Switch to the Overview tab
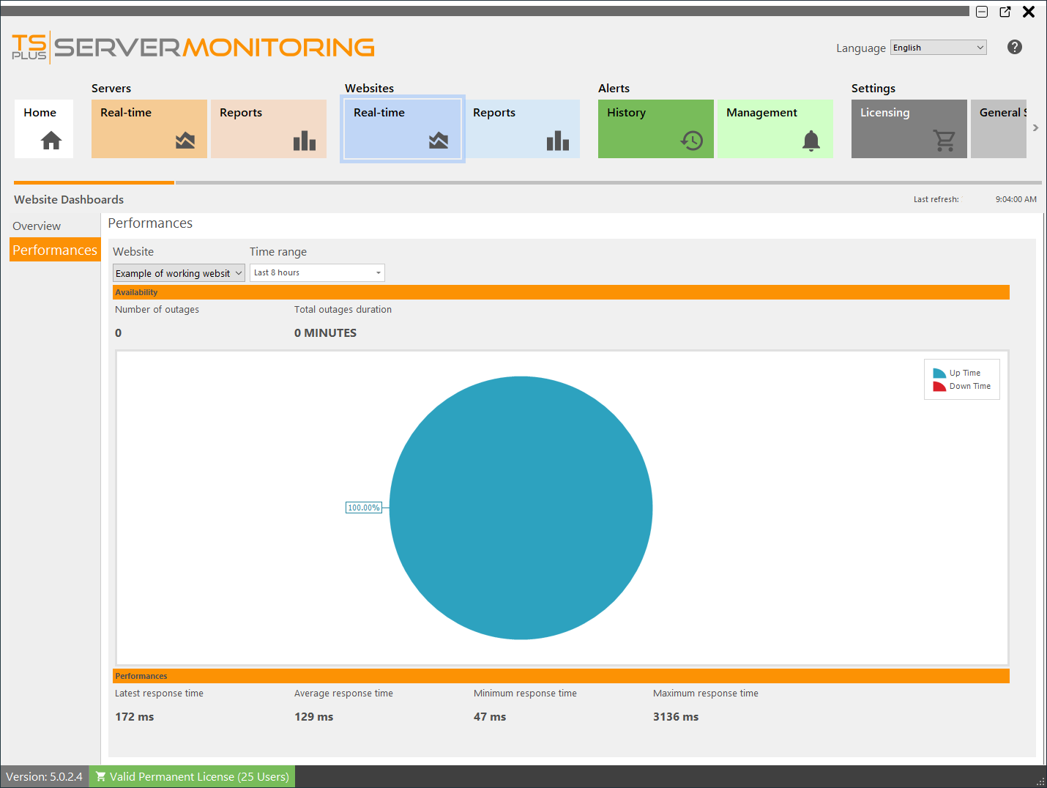 pyautogui.click(x=36, y=226)
